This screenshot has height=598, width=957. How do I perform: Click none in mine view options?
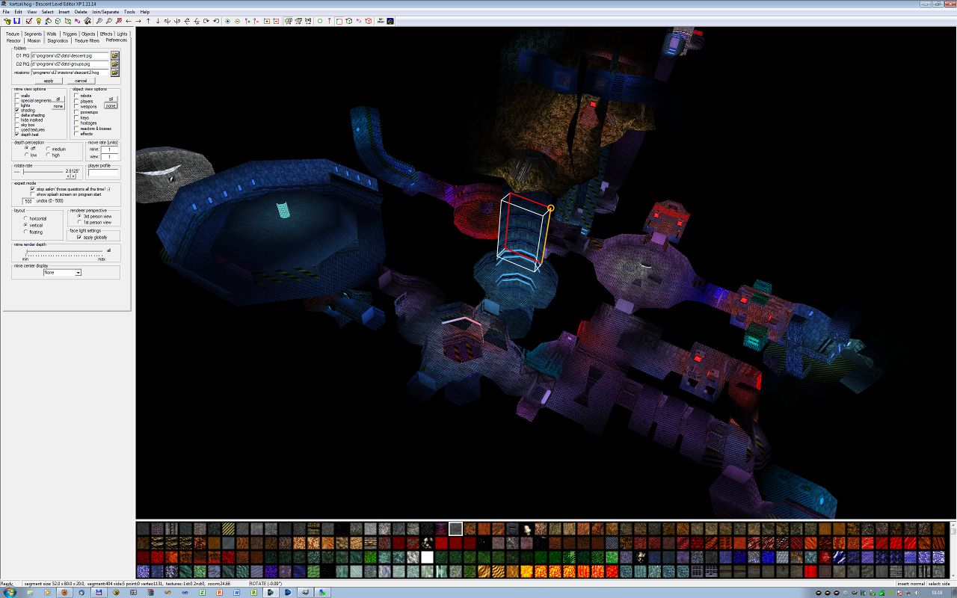59,105
